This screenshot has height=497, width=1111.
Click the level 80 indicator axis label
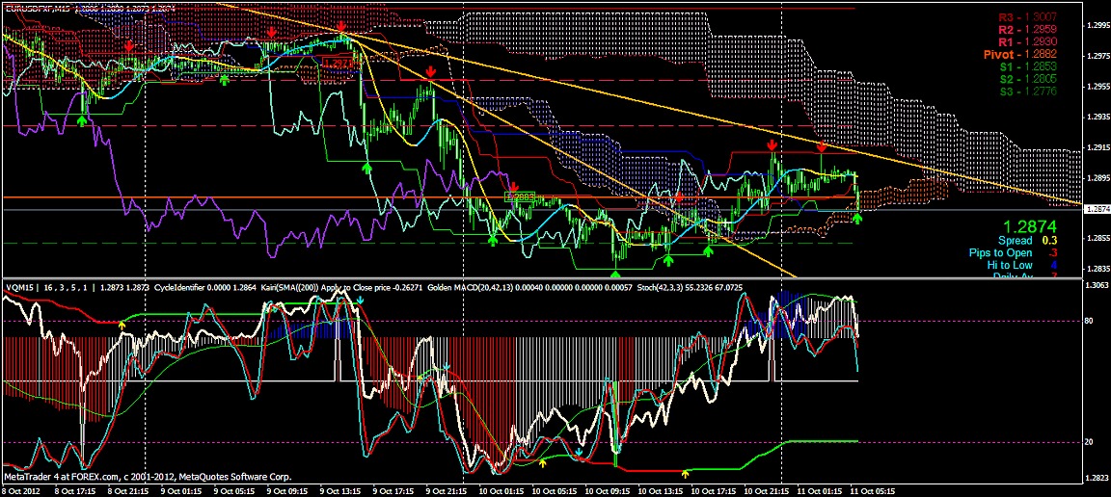pos(1089,321)
